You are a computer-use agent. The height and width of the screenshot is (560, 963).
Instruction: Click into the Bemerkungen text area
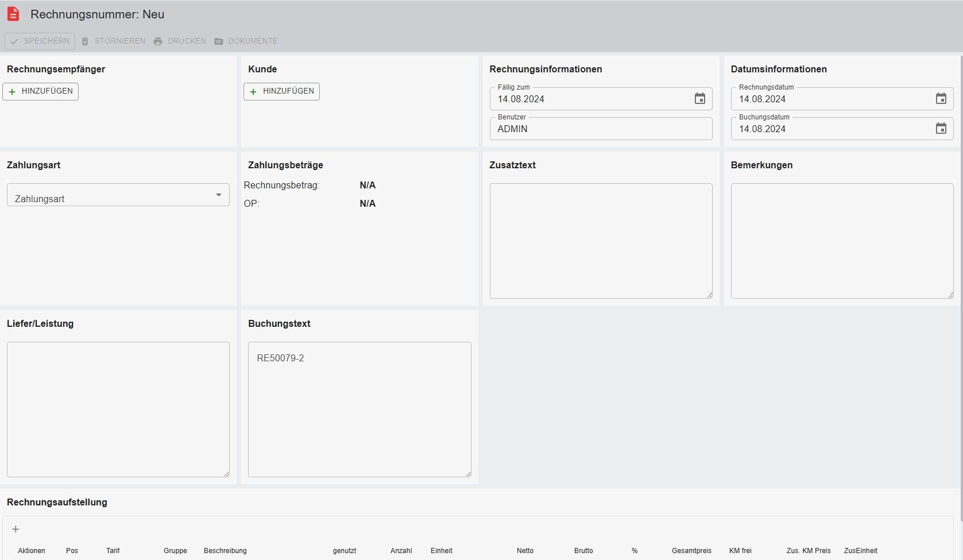pos(842,241)
